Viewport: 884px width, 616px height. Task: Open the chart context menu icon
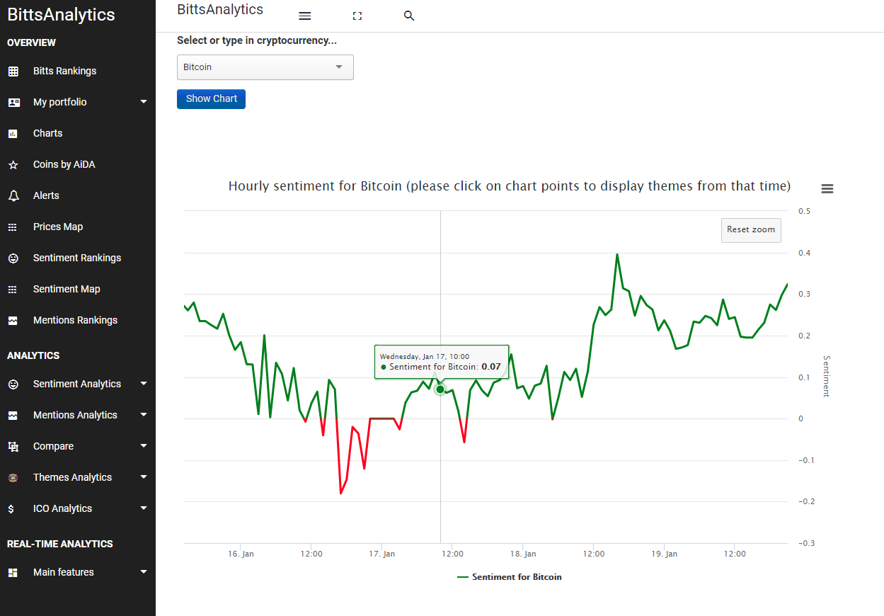pos(827,188)
